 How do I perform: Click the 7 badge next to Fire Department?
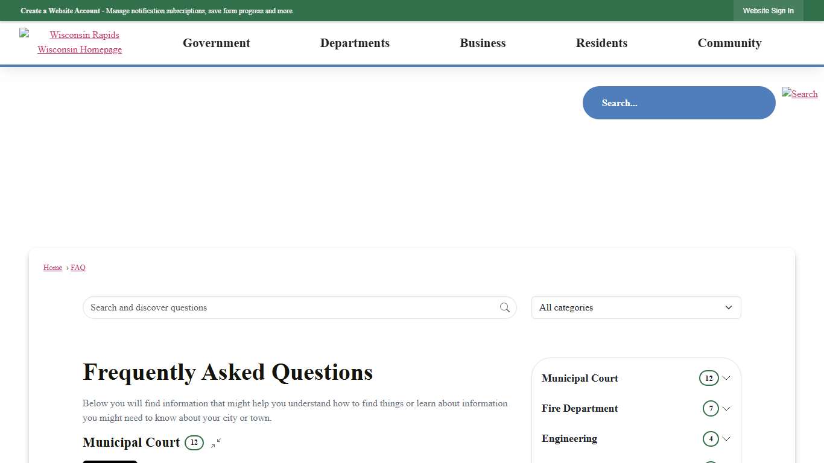pyautogui.click(x=710, y=408)
